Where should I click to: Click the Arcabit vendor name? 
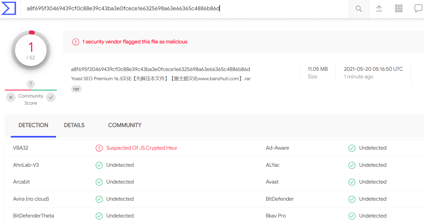(x=21, y=182)
